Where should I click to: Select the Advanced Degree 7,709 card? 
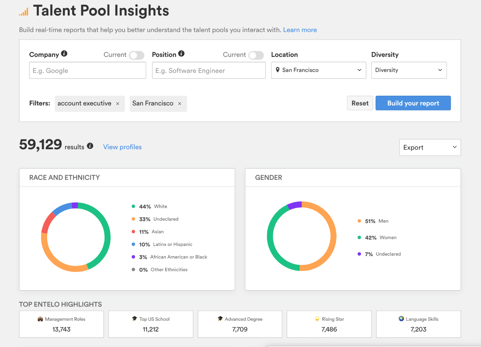(240, 324)
